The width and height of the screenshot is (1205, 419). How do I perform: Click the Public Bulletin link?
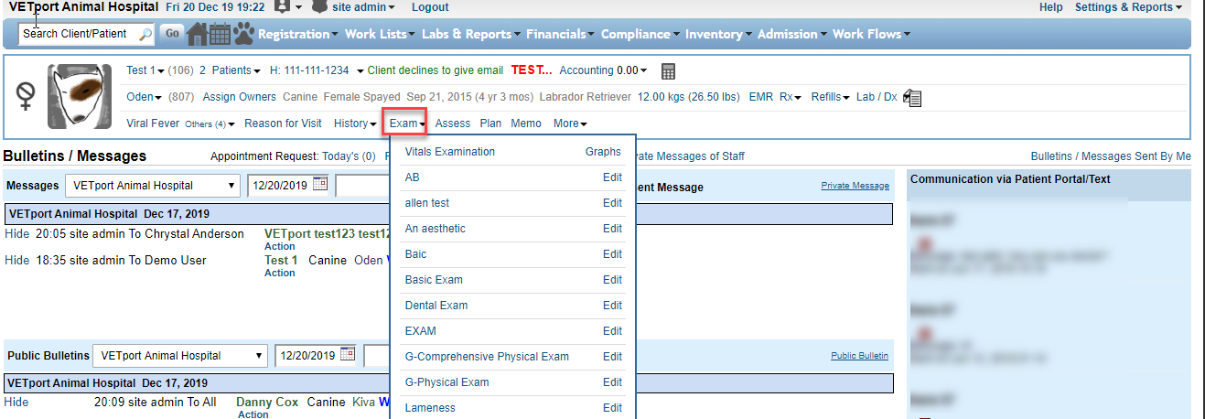[x=859, y=355]
